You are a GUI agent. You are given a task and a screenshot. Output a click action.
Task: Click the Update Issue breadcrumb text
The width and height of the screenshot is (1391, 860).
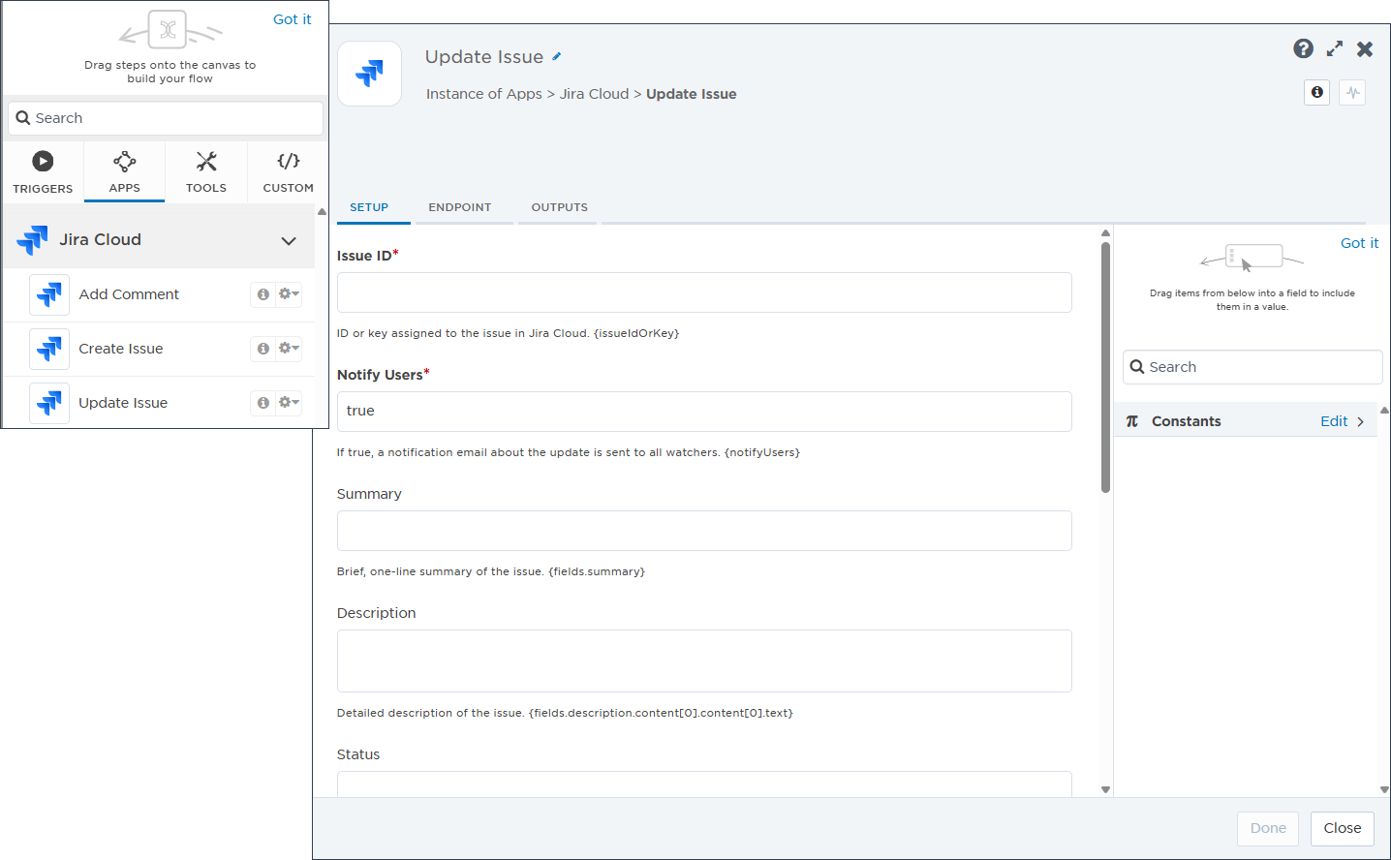(x=692, y=94)
